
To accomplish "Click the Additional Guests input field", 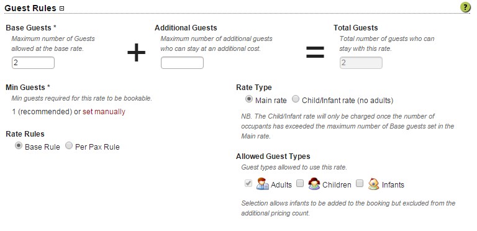I will (182, 63).
